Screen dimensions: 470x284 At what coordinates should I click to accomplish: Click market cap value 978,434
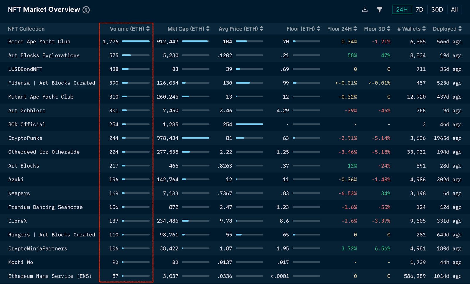167,138
